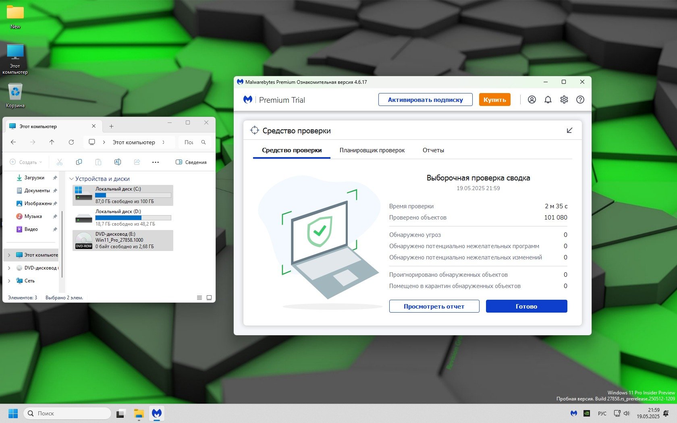Switch Explorer to details list view
Viewport: 677px width, 423px height.
(199, 298)
